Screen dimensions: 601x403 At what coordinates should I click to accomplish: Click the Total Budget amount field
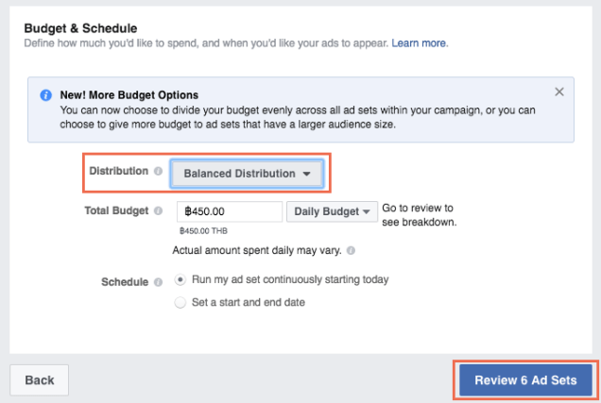point(230,211)
